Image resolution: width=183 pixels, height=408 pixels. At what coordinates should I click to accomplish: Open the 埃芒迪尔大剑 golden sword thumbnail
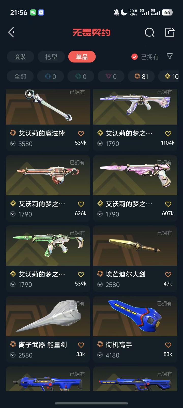point(135,246)
